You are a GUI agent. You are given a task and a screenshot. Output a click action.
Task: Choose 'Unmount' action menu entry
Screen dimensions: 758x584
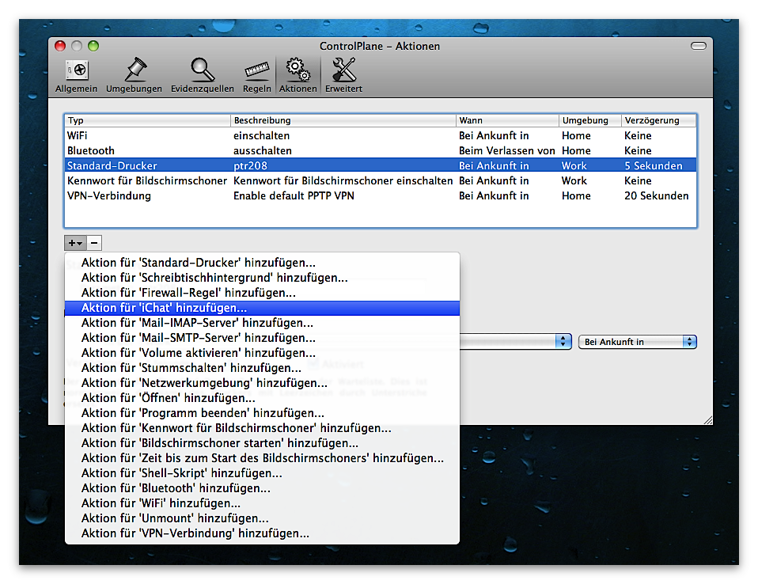pyautogui.click(x=262, y=518)
